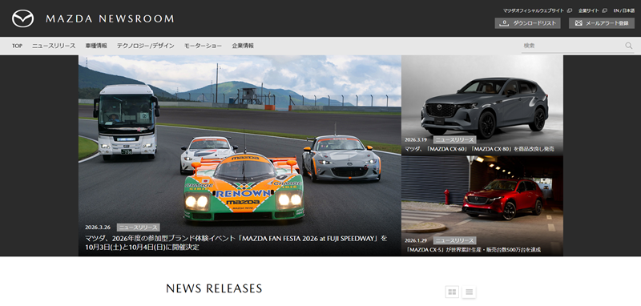The image size is (641, 306).
Task: Switch language via EN / 日本語
Action: tap(624, 10)
